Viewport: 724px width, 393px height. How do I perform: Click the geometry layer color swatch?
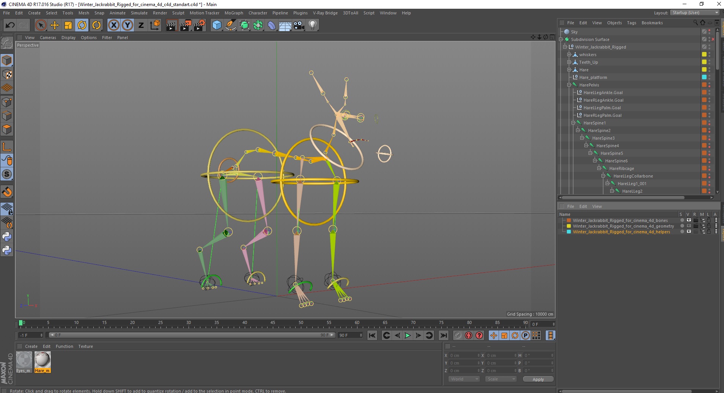[569, 226]
